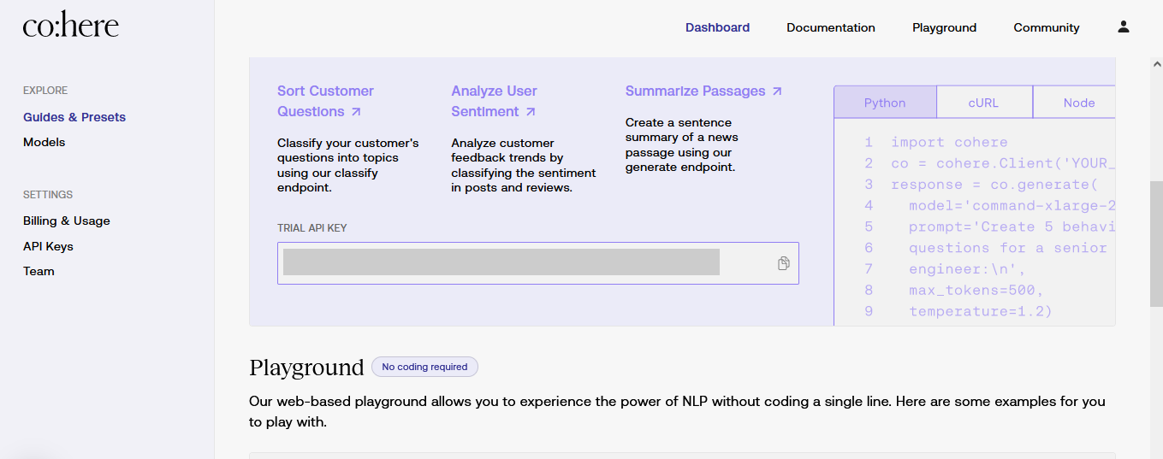Open API Keys settings page
Image resolution: width=1163 pixels, height=459 pixels.
48,246
